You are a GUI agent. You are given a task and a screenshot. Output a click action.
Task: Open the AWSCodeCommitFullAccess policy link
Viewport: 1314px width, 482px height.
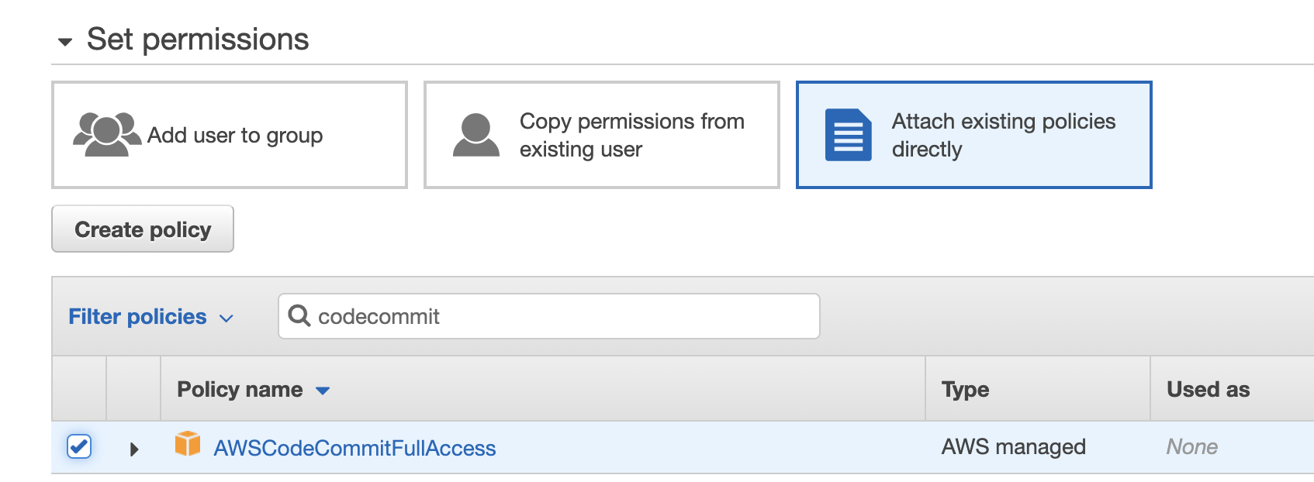354,448
